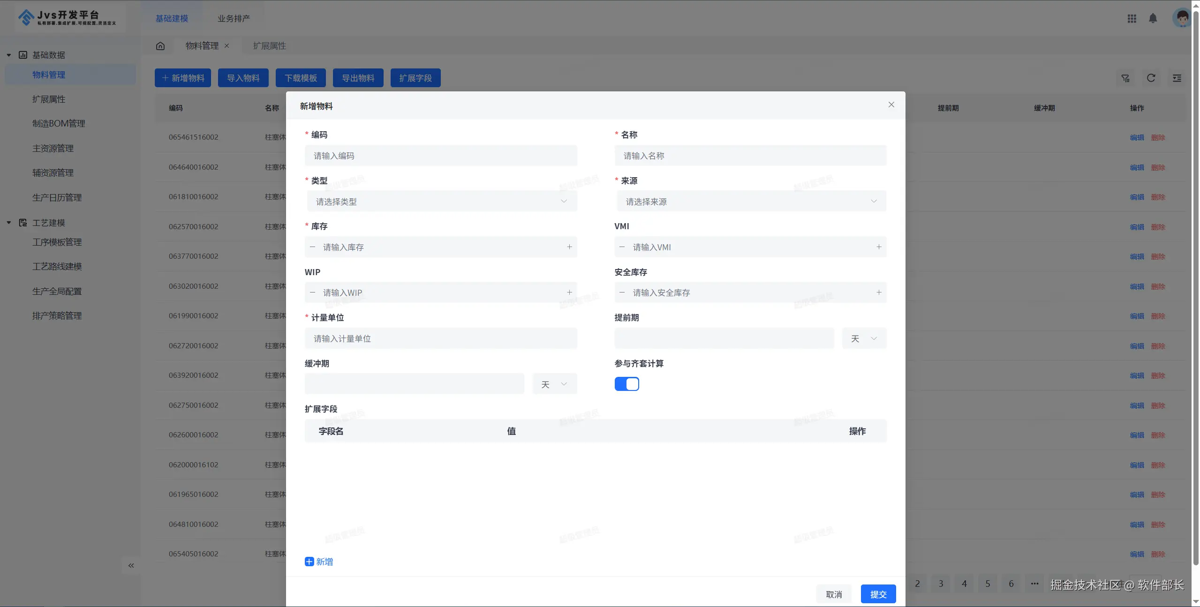
Task: Click the 取消 button
Action: pos(833,594)
